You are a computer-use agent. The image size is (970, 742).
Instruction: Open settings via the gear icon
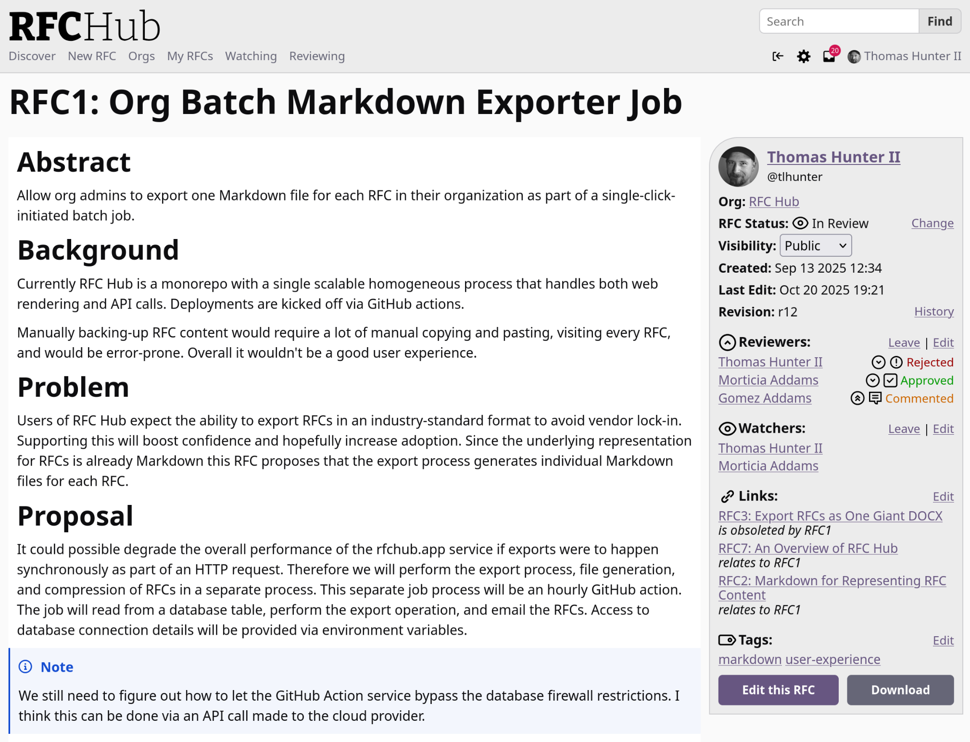[x=803, y=56]
